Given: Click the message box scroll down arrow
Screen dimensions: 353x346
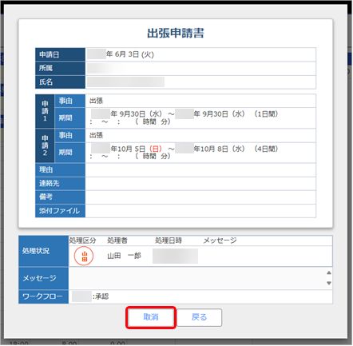Looking at the screenshot, I should [329, 283].
